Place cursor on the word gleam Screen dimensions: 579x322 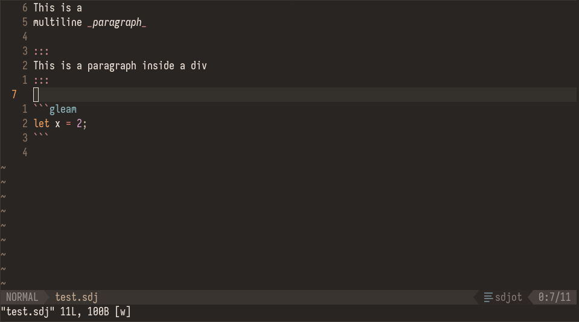pos(63,110)
